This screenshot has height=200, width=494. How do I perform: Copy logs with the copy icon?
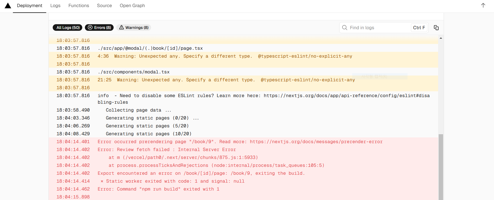pyautogui.click(x=436, y=28)
